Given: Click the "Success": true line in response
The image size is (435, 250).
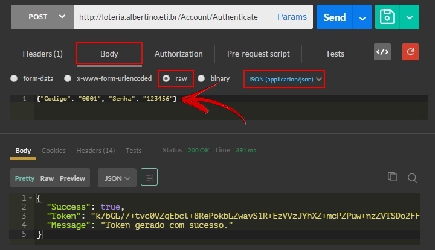Looking at the screenshot, I should click(85, 207).
